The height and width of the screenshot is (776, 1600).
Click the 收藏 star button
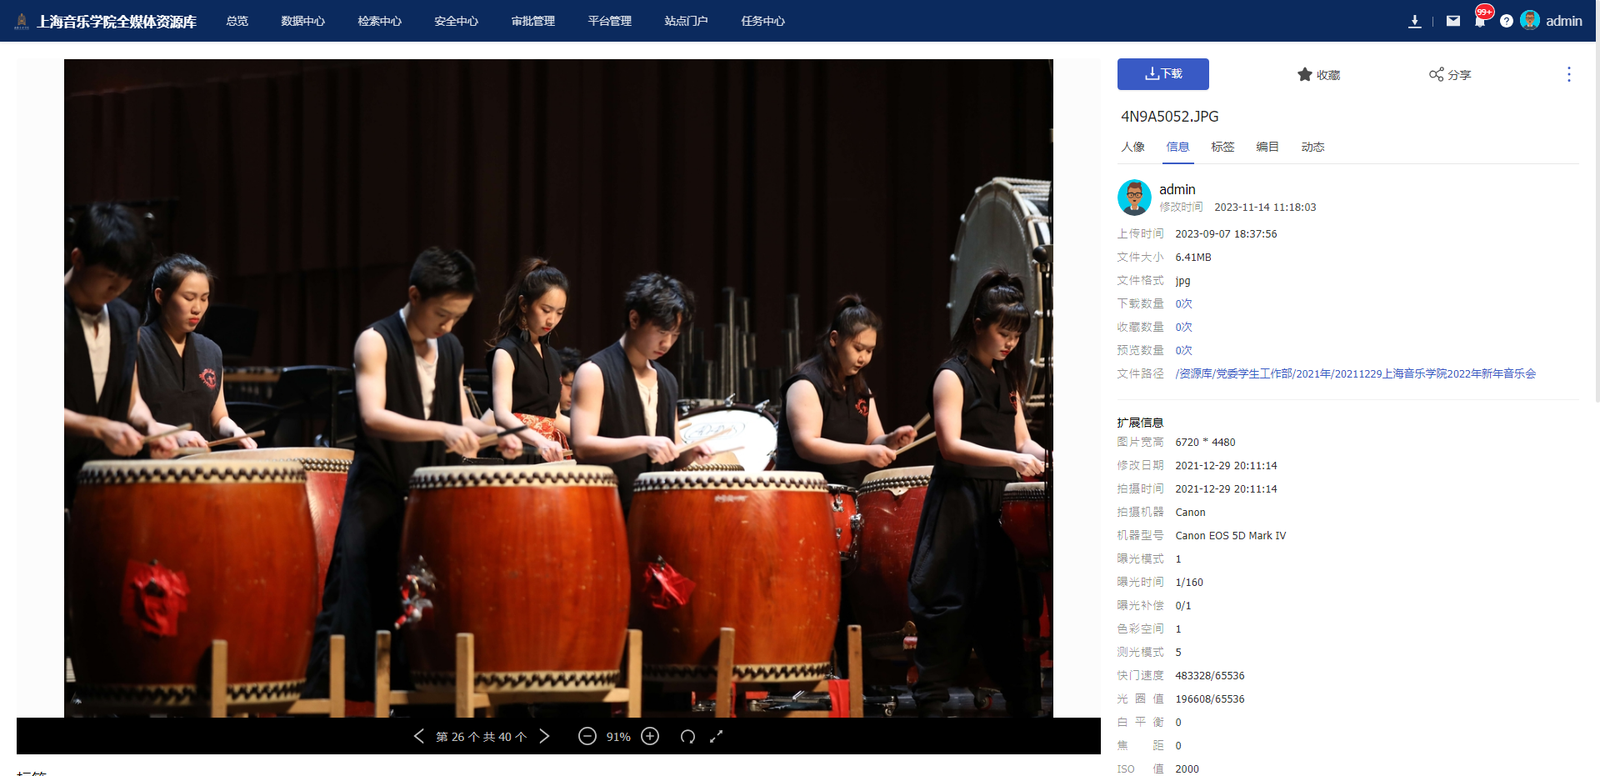1318,74
